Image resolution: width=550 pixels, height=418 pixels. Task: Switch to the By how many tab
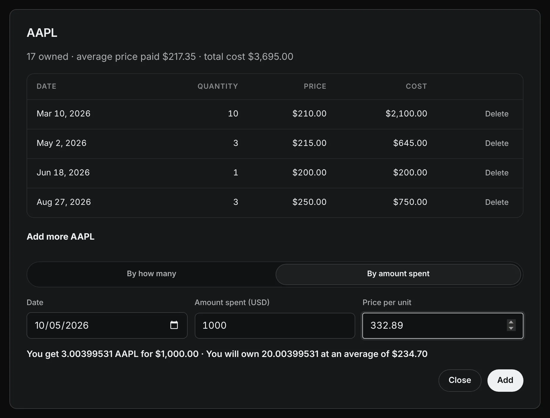coord(151,274)
